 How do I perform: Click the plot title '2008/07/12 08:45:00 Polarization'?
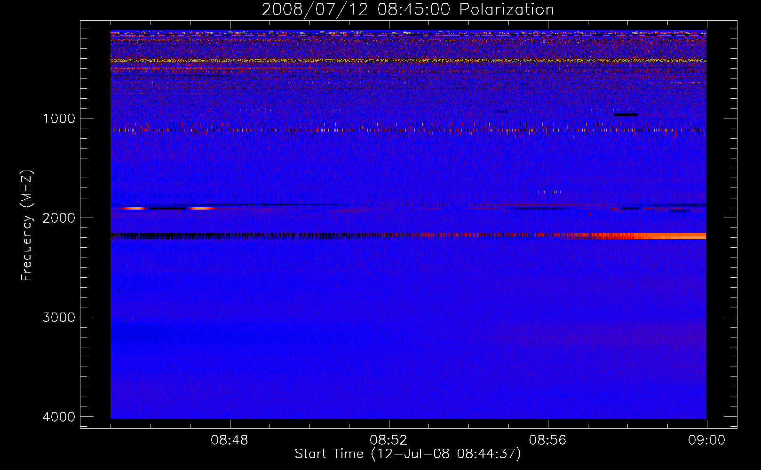point(408,9)
